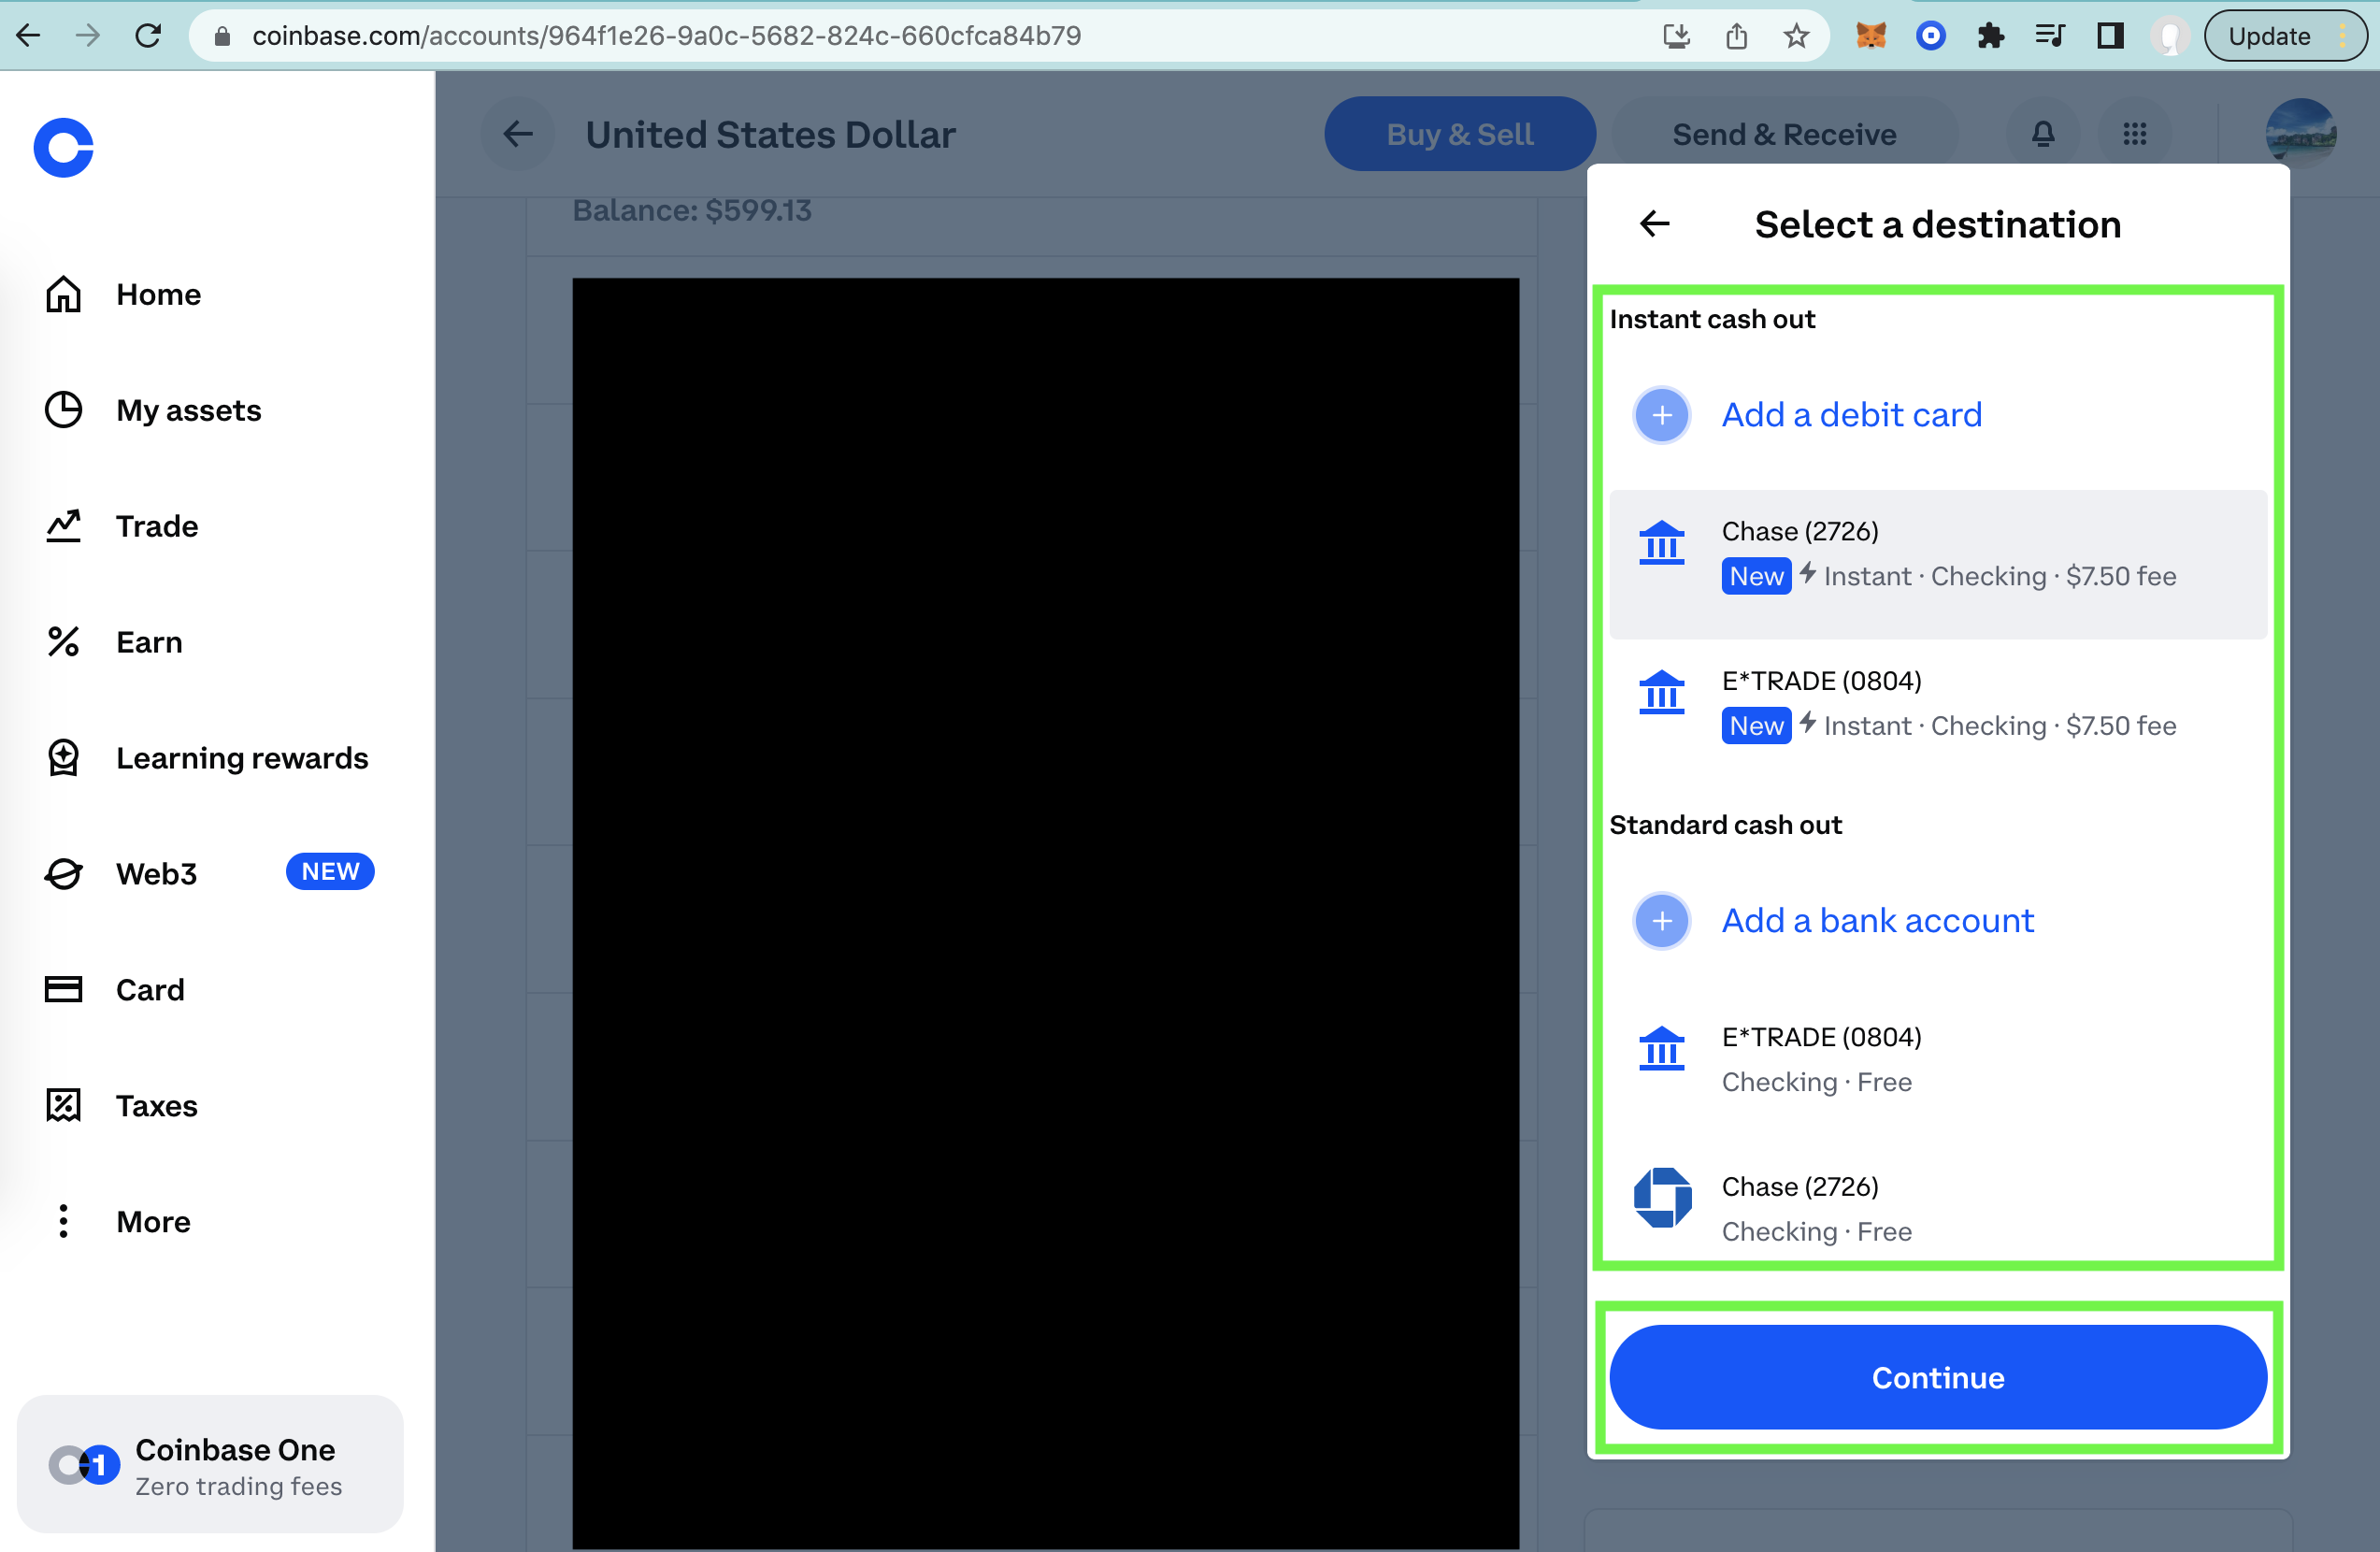Click the blue circular extension icon
Screen dimensions: 2380x1552
coord(1931,36)
